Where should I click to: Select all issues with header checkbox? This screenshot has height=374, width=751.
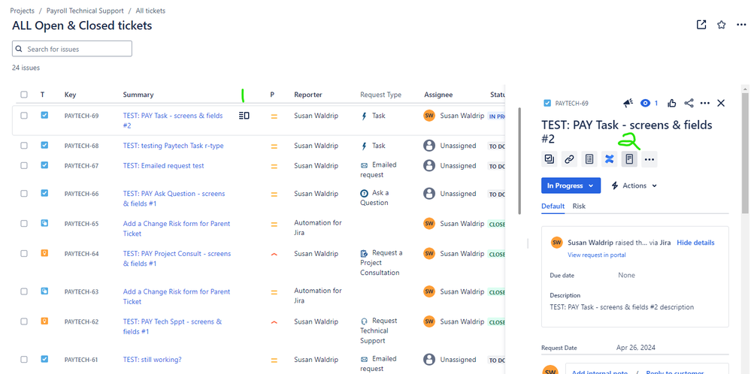[x=24, y=95]
